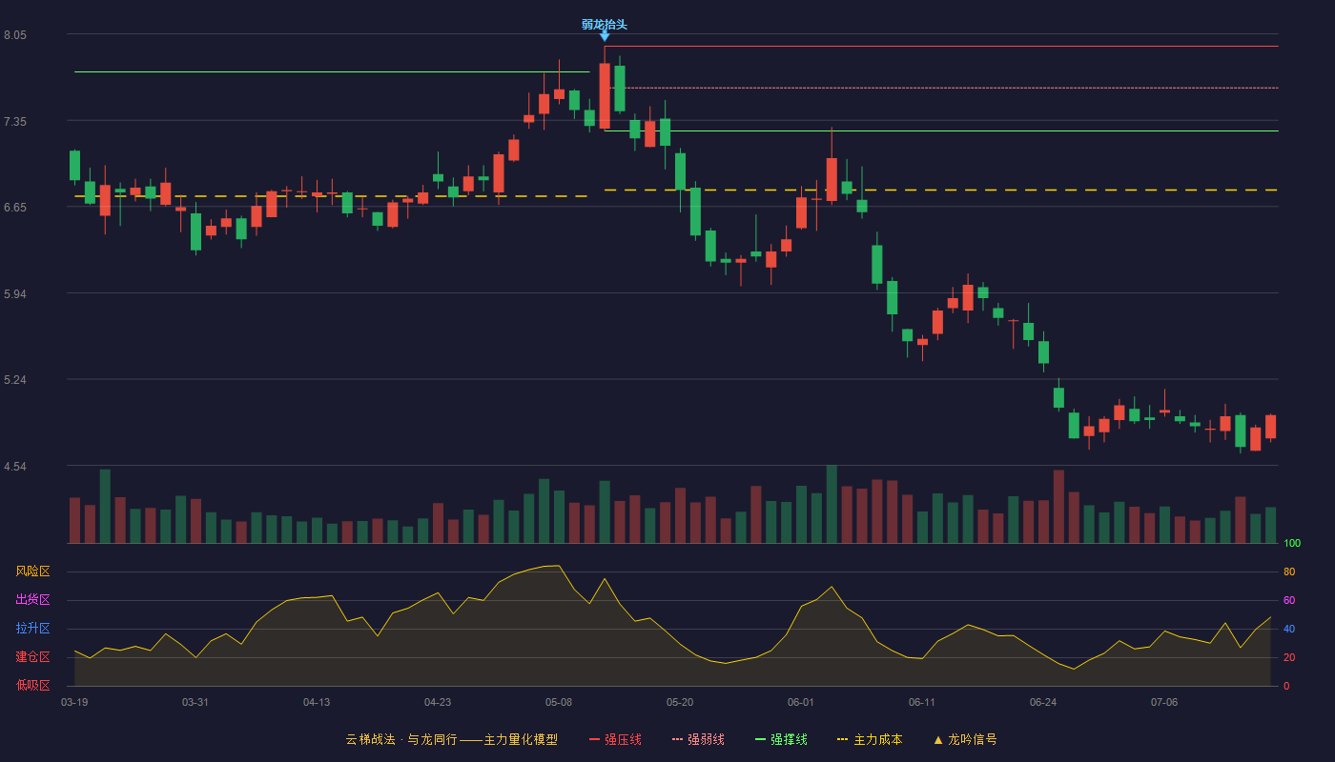Click the 05-20 date axis label
This screenshot has height=762, width=1335.
(x=680, y=702)
